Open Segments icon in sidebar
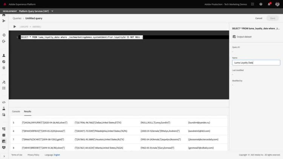The image size is (283, 159). [4, 62]
